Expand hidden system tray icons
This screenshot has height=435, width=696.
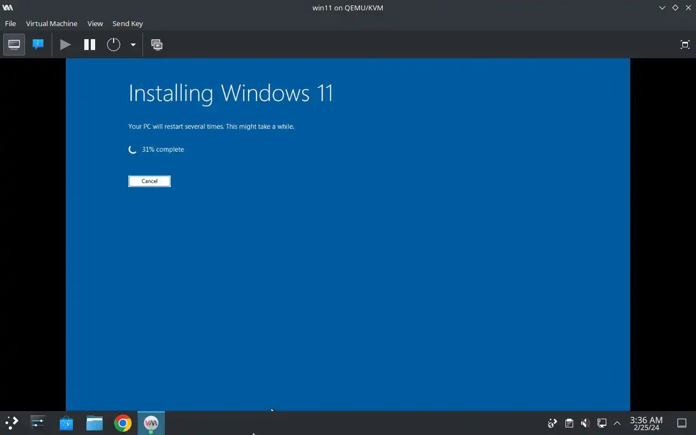coord(617,423)
